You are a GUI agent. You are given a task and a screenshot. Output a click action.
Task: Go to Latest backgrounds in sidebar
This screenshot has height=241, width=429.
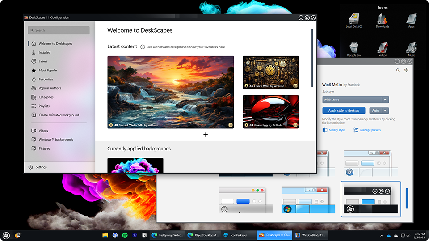[x=43, y=62]
